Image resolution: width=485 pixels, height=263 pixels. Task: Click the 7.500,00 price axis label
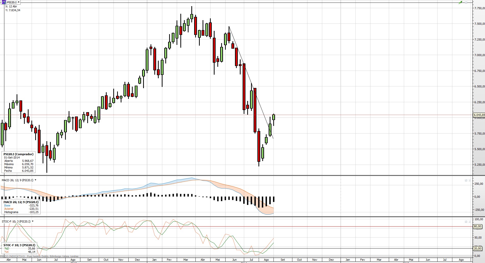click(479, 24)
